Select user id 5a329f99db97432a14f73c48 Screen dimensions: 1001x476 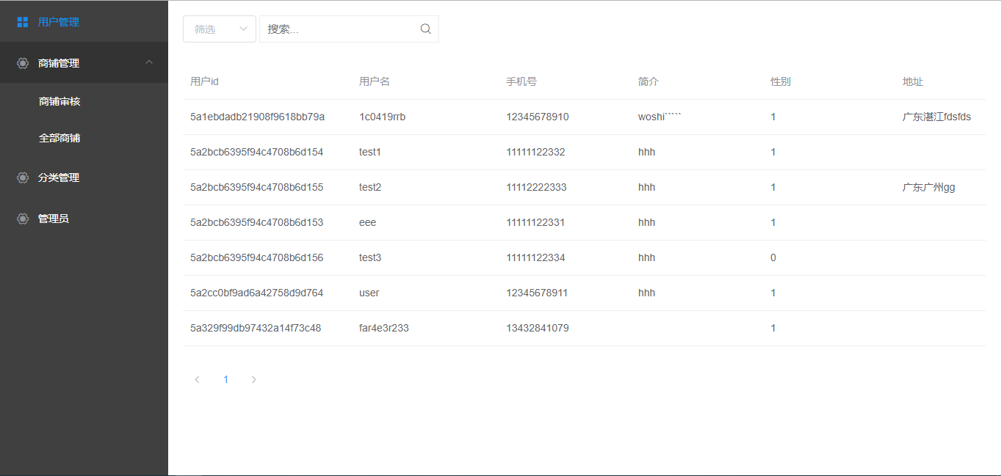(x=256, y=328)
